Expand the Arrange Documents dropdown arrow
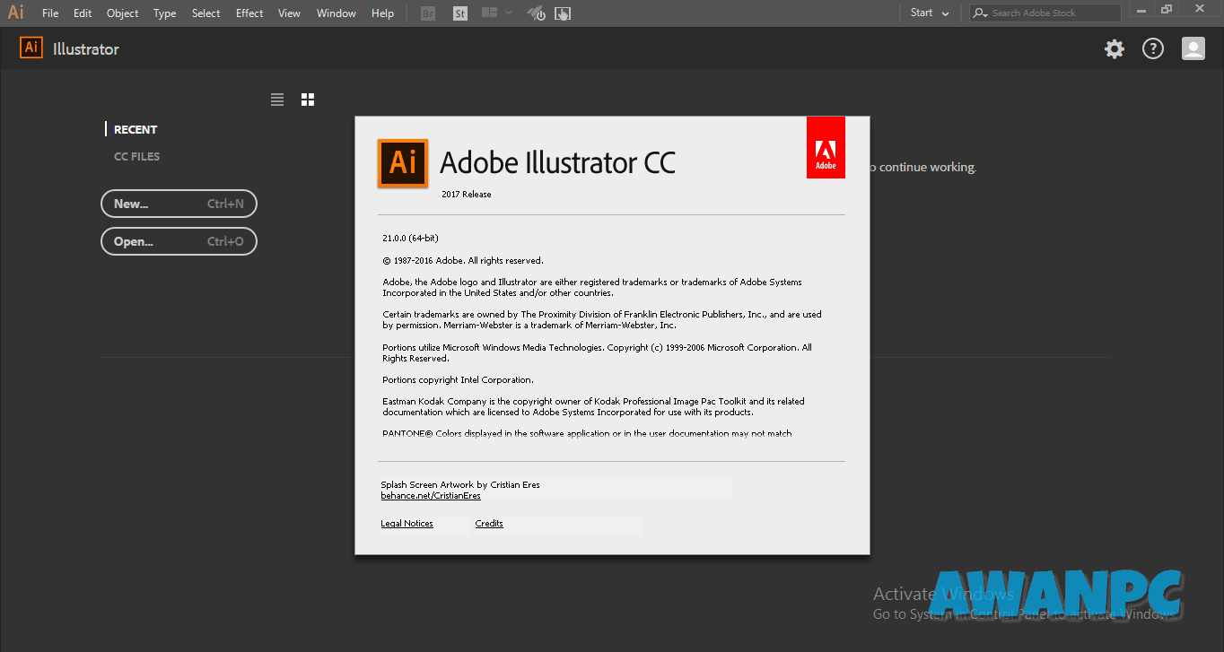The image size is (1224, 652). click(509, 13)
